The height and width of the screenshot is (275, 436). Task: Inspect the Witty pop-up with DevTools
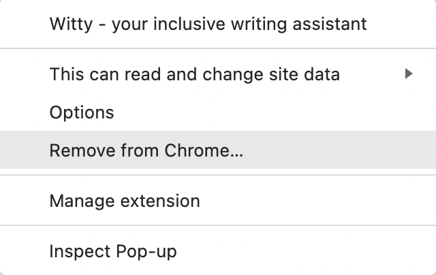pos(113,251)
